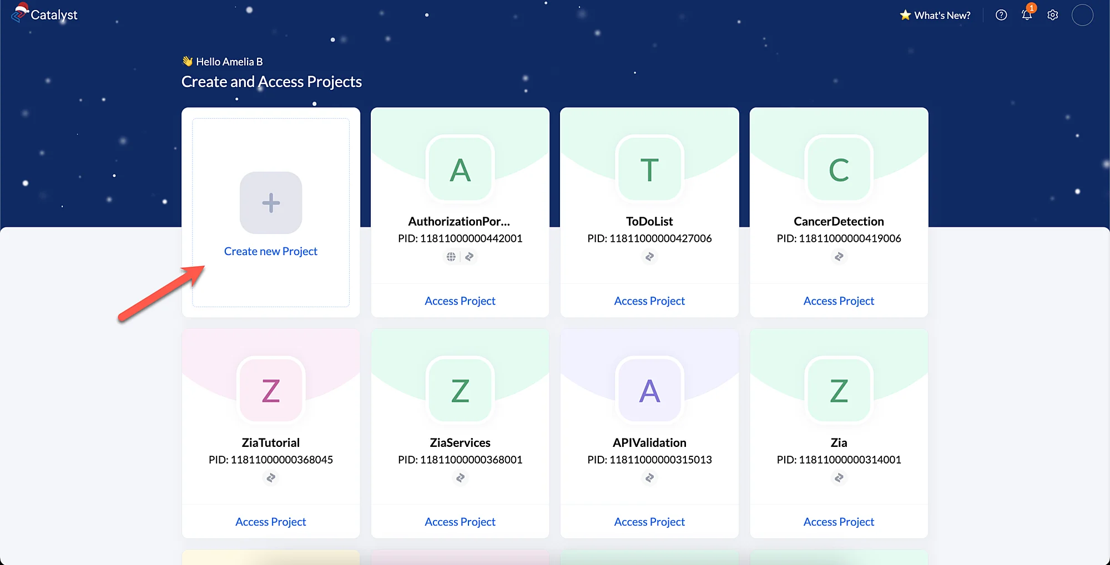Image resolution: width=1110 pixels, height=565 pixels.
Task: Click the ZiaTutorial project name
Action: point(271,442)
